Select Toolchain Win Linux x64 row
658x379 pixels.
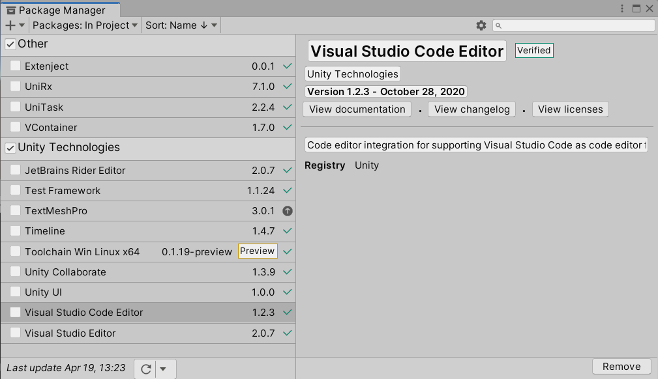148,252
